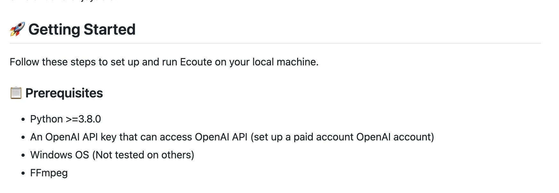Click the Windows OS text
Image resolution: width=559 pixels, height=193 pixels.
(60, 155)
